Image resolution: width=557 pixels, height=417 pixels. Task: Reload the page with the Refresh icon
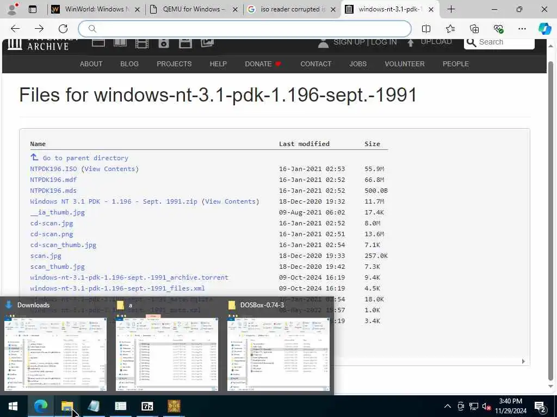point(63,29)
